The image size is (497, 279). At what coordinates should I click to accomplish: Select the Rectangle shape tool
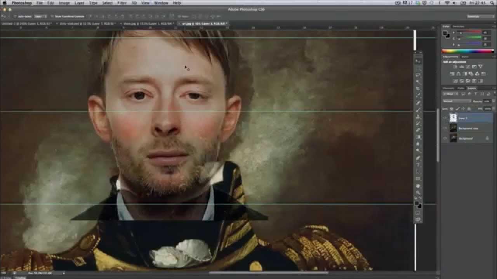coord(418,178)
